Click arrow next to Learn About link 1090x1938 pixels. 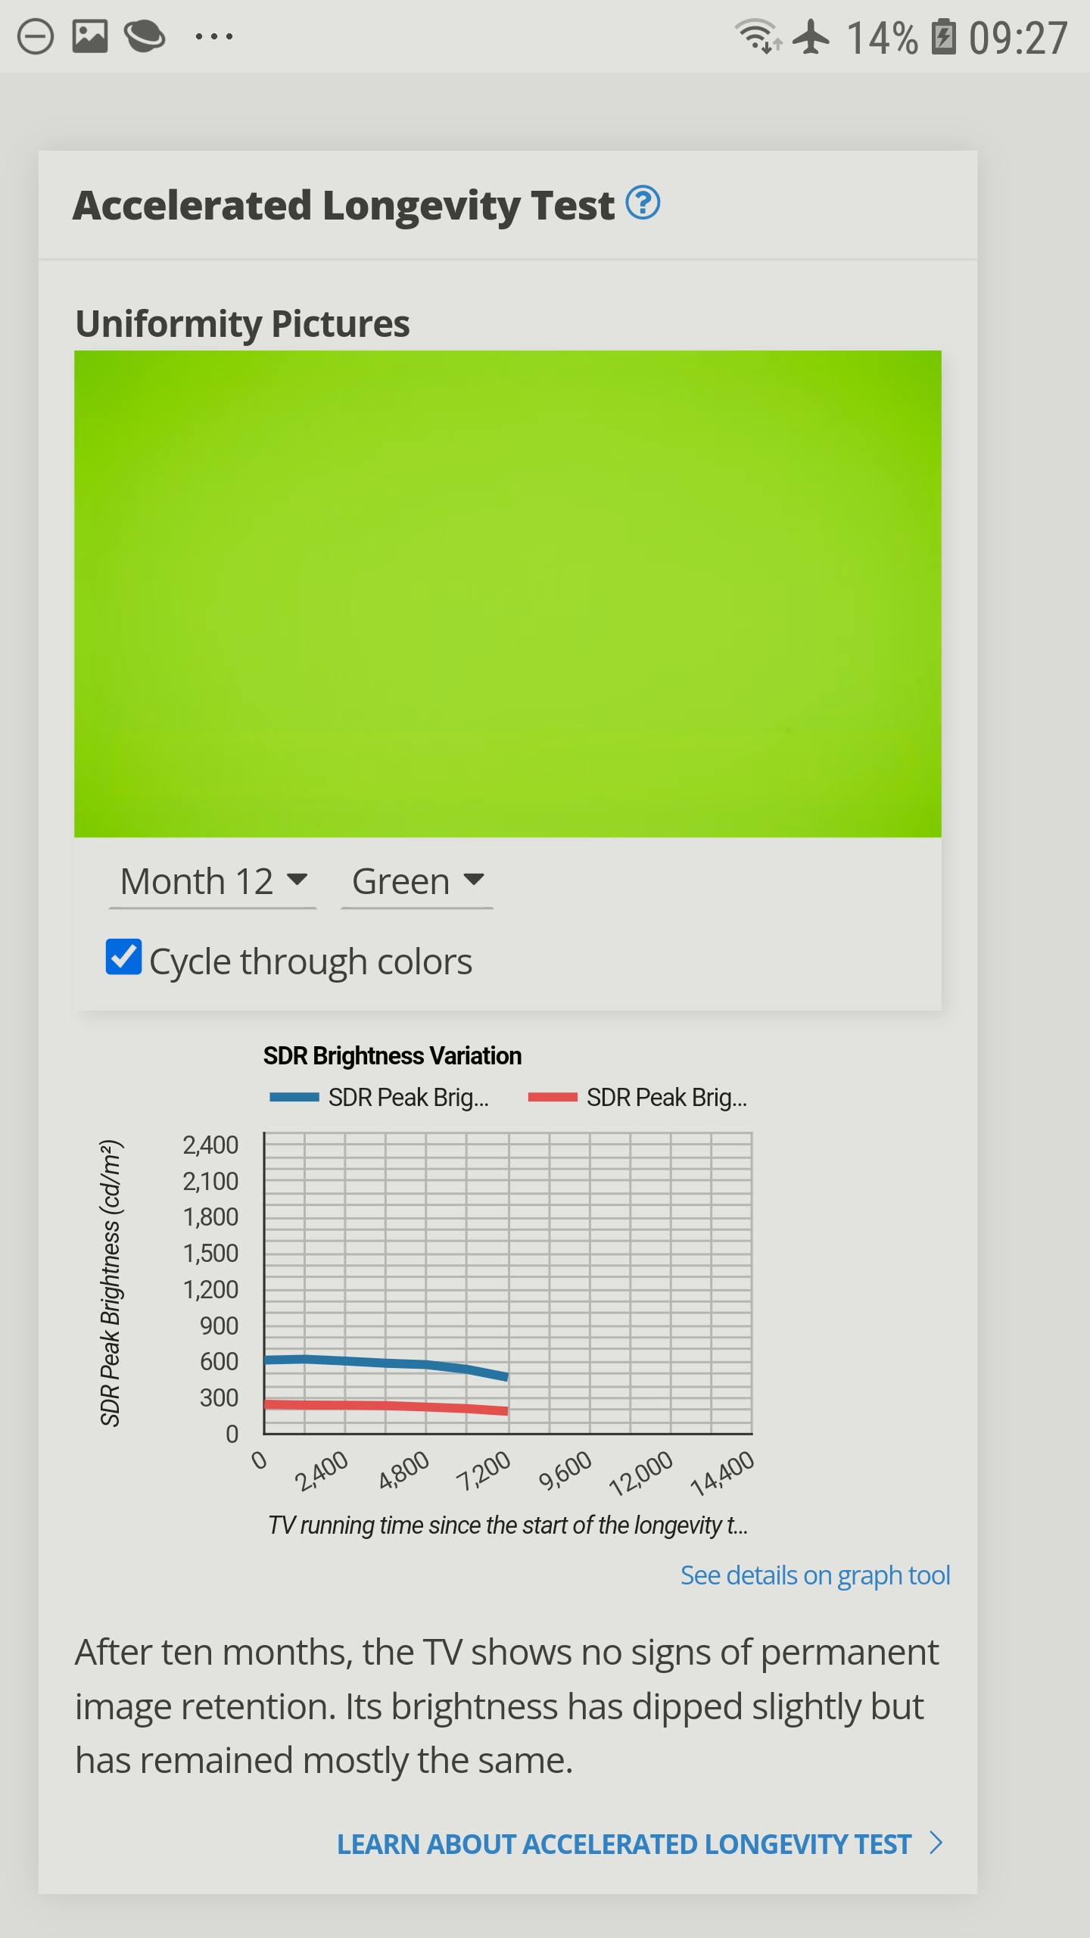tap(936, 1843)
